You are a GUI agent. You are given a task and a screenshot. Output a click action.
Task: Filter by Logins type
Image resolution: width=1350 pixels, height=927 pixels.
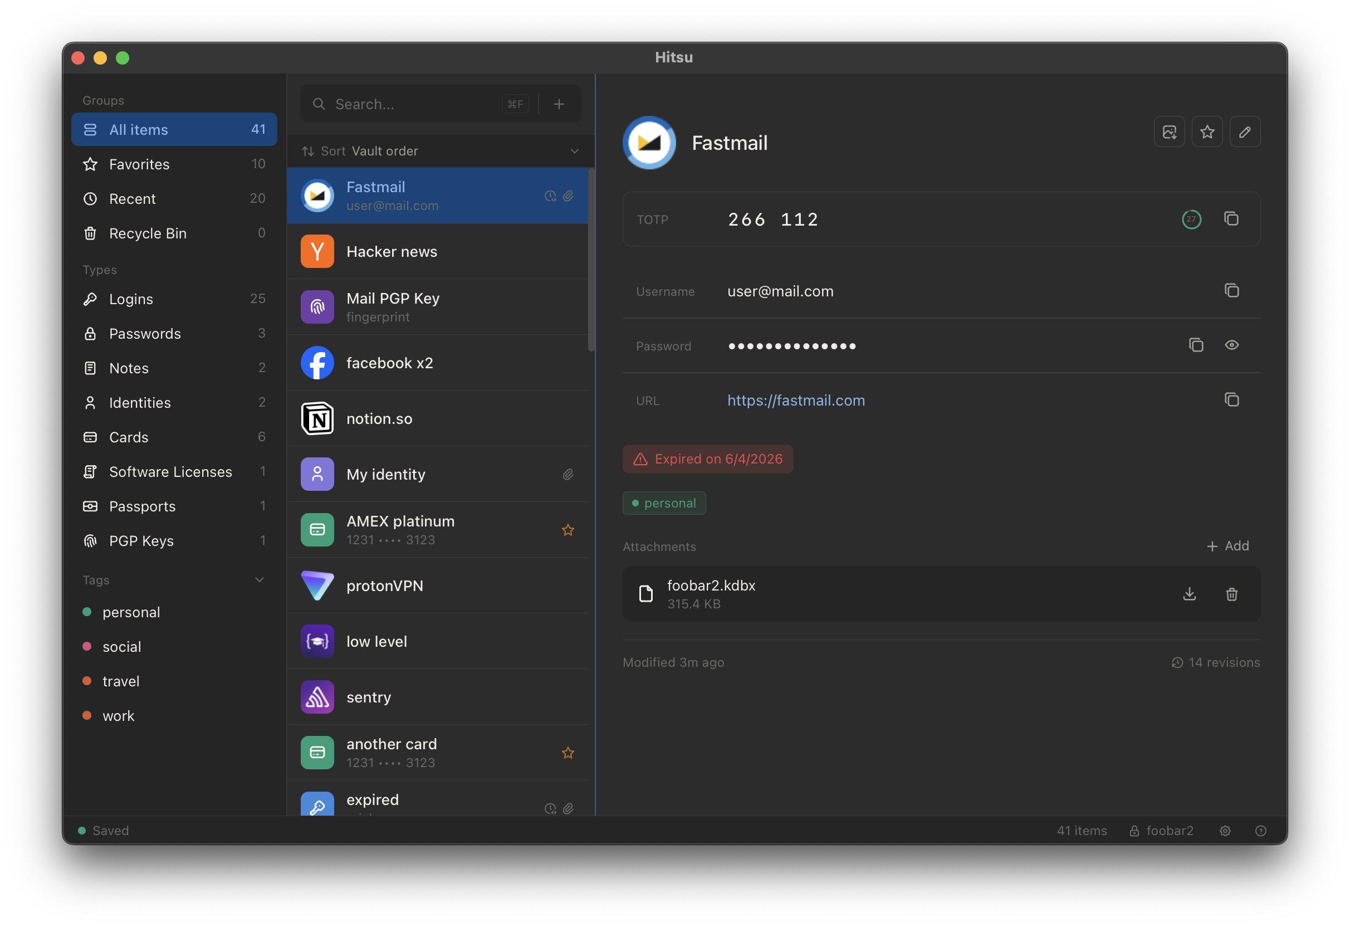[174, 299]
